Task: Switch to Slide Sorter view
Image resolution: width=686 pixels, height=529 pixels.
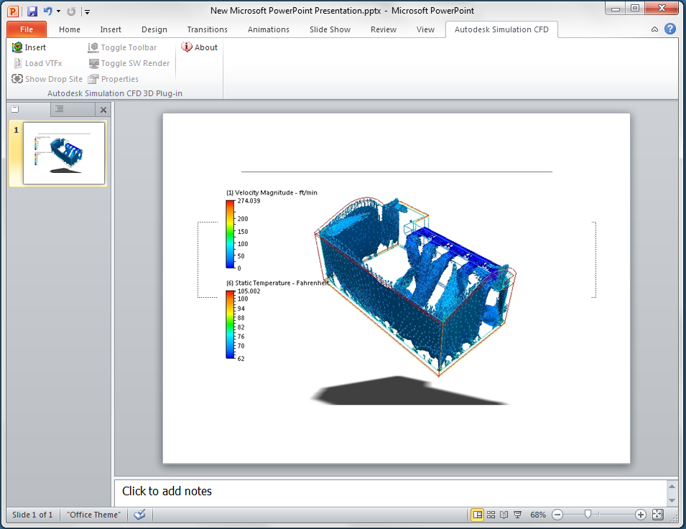Action: [x=491, y=515]
